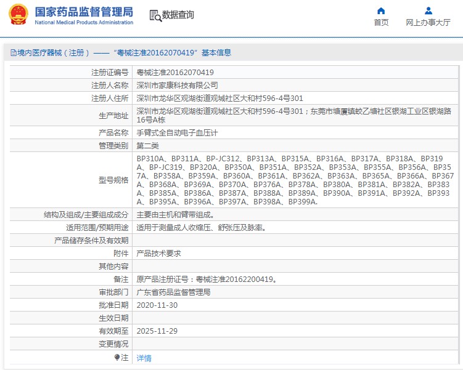The height and width of the screenshot is (370, 463).
Task: Click approving department 广东省药品监督管理局
Action: (x=173, y=292)
